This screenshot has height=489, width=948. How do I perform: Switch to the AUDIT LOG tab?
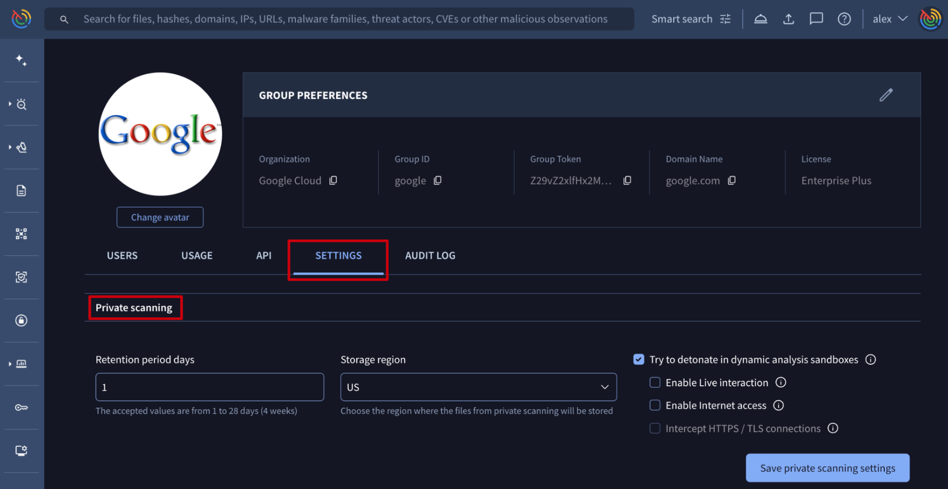tap(430, 256)
